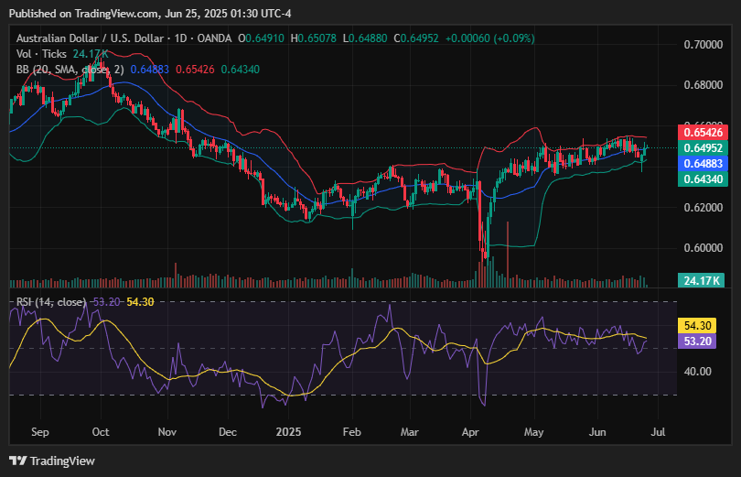Image resolution: width=741 pixels, height=477 pixels.
Task: Click the 'BB (20, SMA, close, 2)' indicator label
Action: 70,70
